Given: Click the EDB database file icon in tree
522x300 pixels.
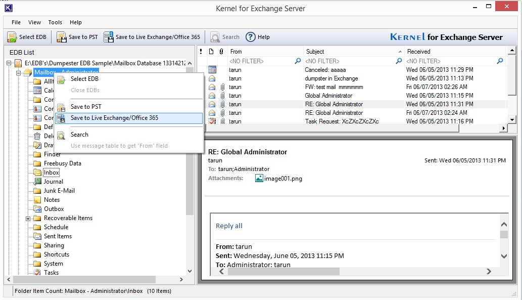Looking at the screenshot, I should (x=18, y=63).
